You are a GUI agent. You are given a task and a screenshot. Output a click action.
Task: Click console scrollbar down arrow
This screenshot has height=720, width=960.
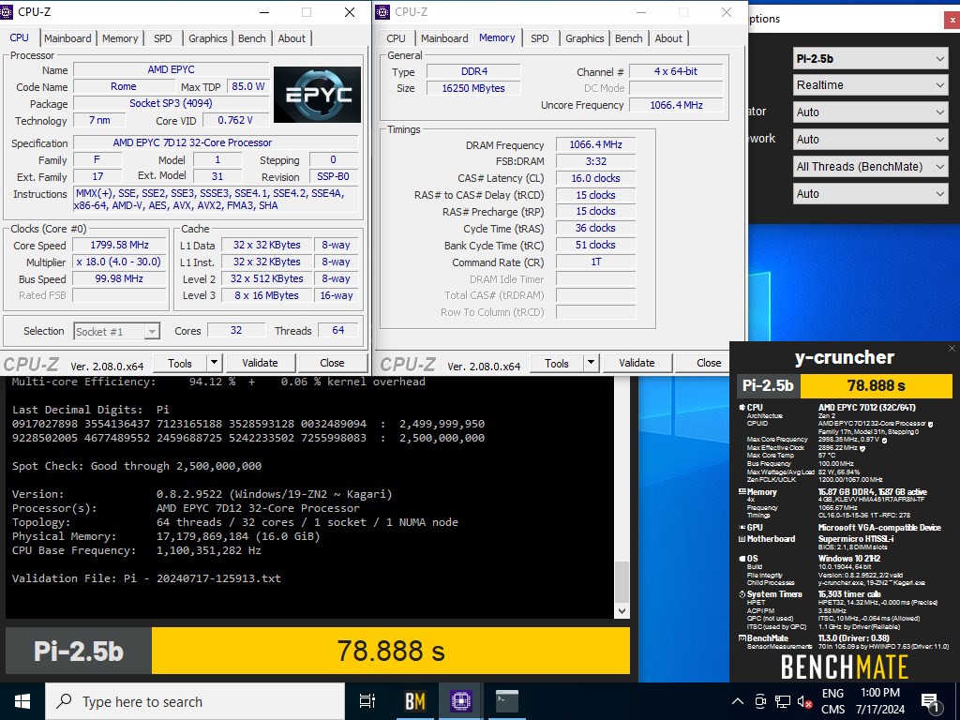[622, 610]
